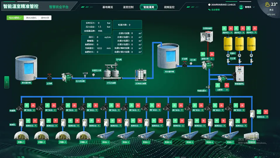Viewport: 280px width, 158px height.
Task: Click the 抗震压力表 gauge icon
Action: (x=94, y=75)
